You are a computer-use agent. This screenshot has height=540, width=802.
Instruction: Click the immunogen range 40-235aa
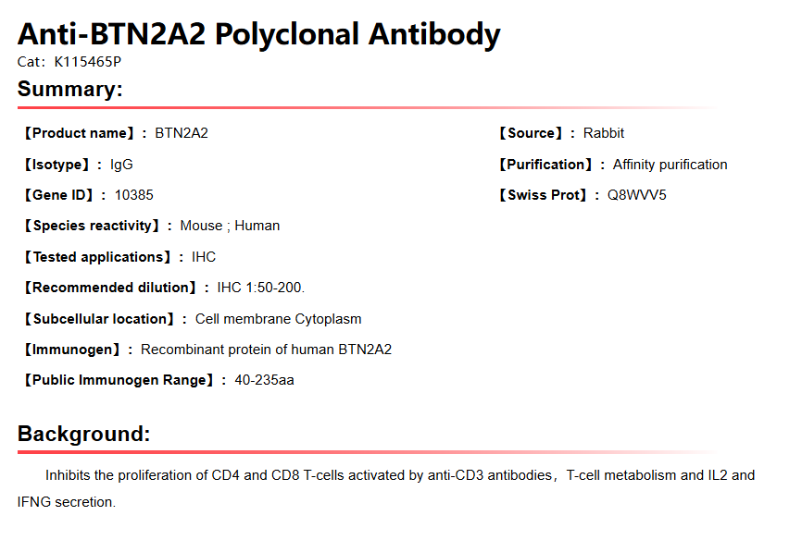point(264,380)
